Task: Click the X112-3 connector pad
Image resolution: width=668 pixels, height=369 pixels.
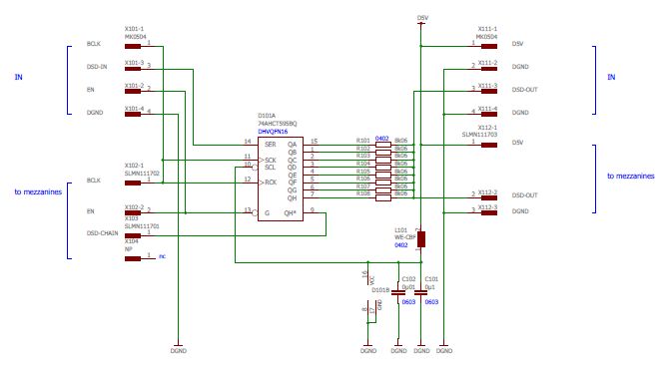Action: coord(489,212)
